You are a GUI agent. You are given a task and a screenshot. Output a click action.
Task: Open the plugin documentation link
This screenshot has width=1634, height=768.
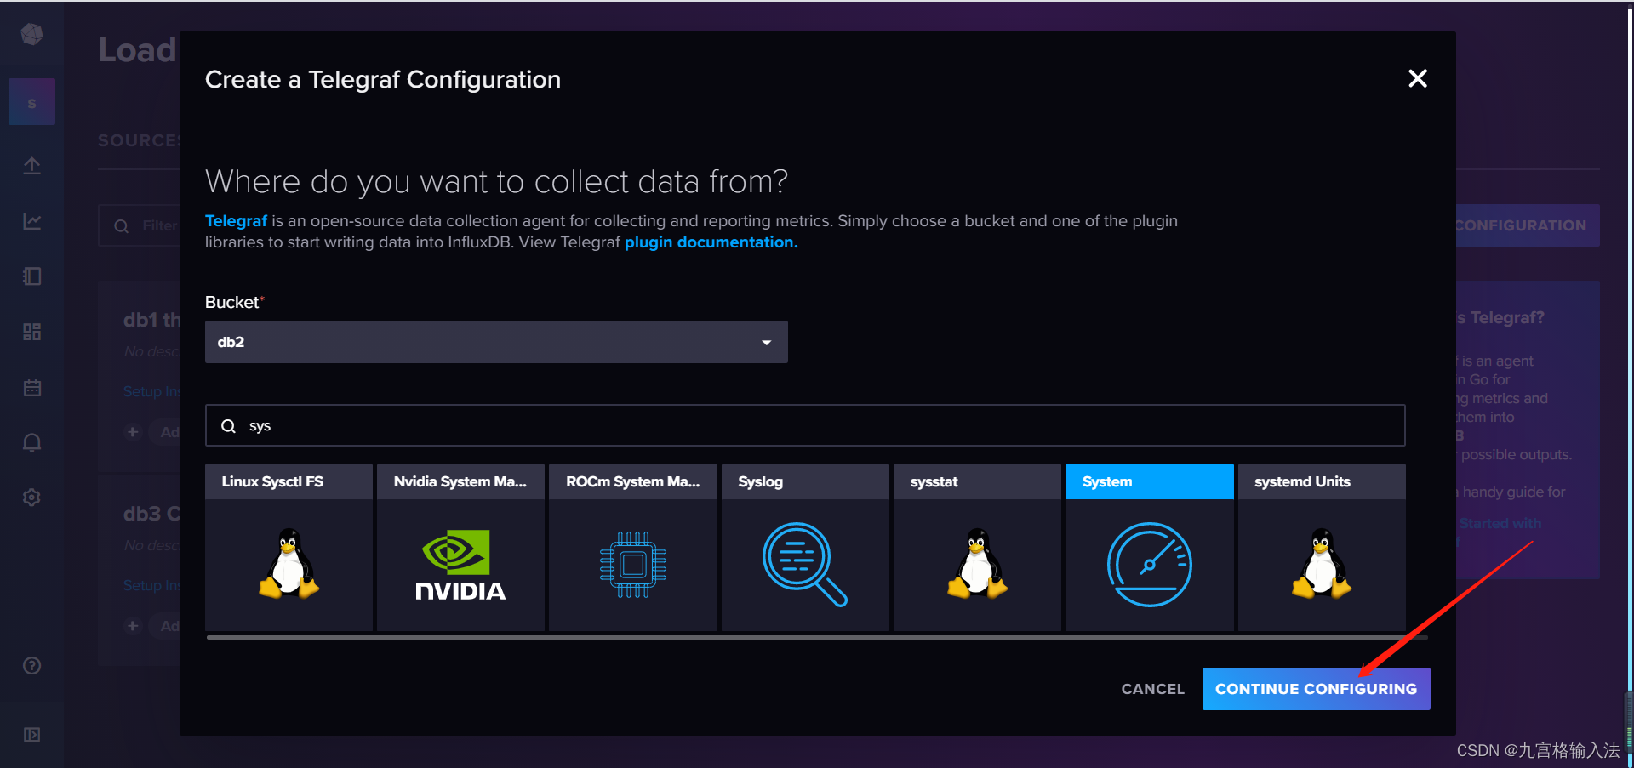tap(711, 242)
